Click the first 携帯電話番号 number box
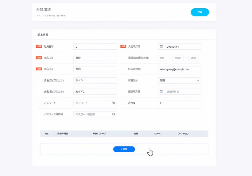252x176 pixels. (163, 58)
